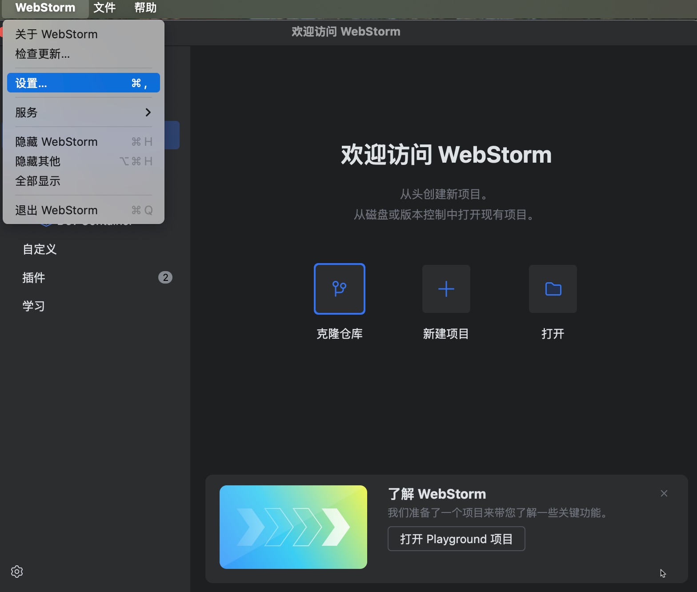Quit via 退出 WebStorm menu item
Image resolution: width=697 pixels, height=592 pixels.
click(x=56, y=210)
